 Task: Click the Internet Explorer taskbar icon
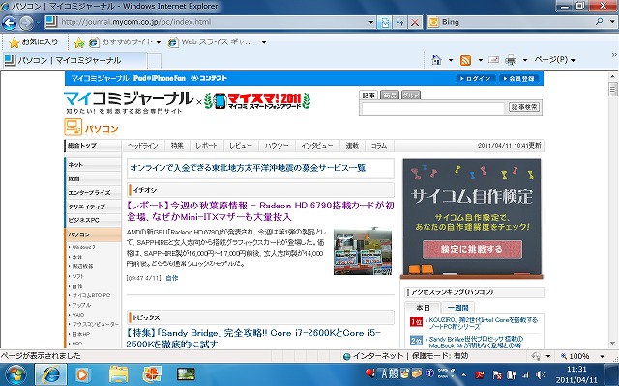51,374
